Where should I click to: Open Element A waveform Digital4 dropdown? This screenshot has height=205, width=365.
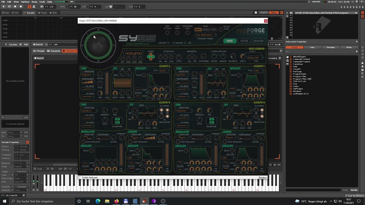(88, 75)
